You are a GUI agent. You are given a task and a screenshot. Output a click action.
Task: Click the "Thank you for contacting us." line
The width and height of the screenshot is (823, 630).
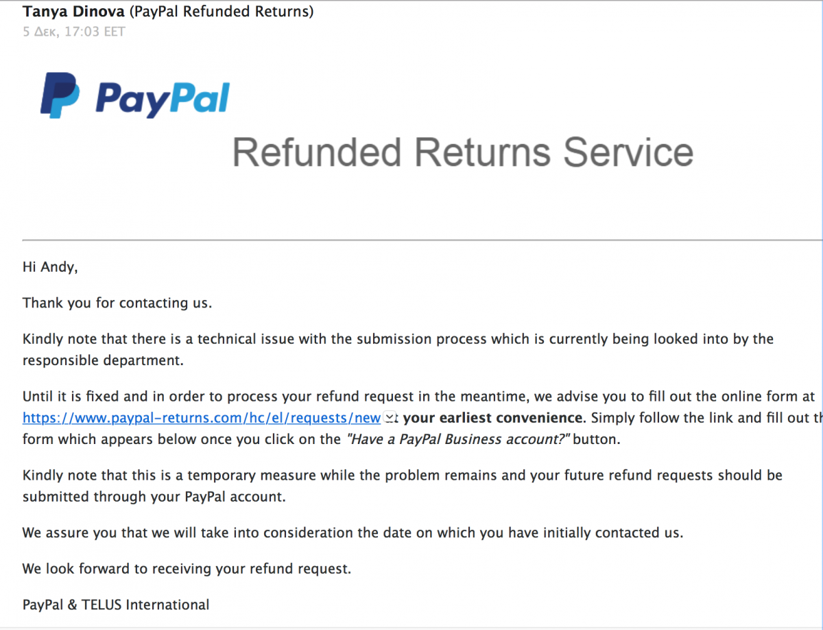(x=117, y=303)
